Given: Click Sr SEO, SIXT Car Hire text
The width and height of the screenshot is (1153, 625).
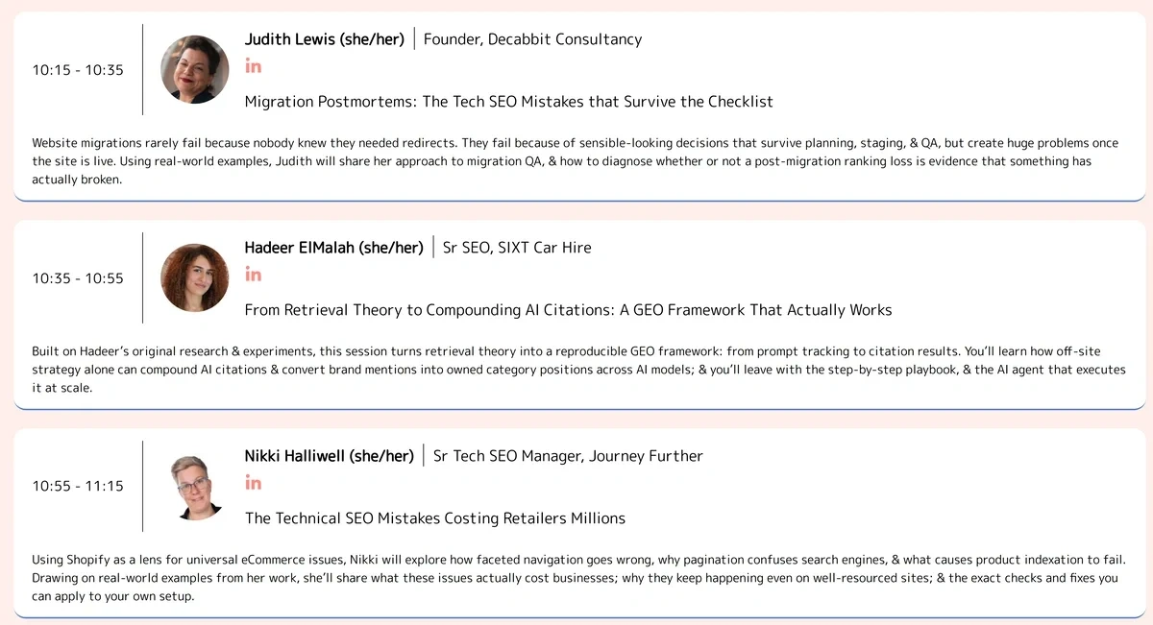Looking at the screenshot, I should [x=517, y=248].
